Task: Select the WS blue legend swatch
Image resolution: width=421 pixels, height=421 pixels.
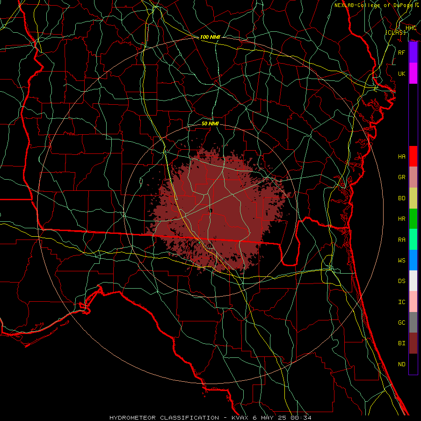Action: [x=413, y=260]
